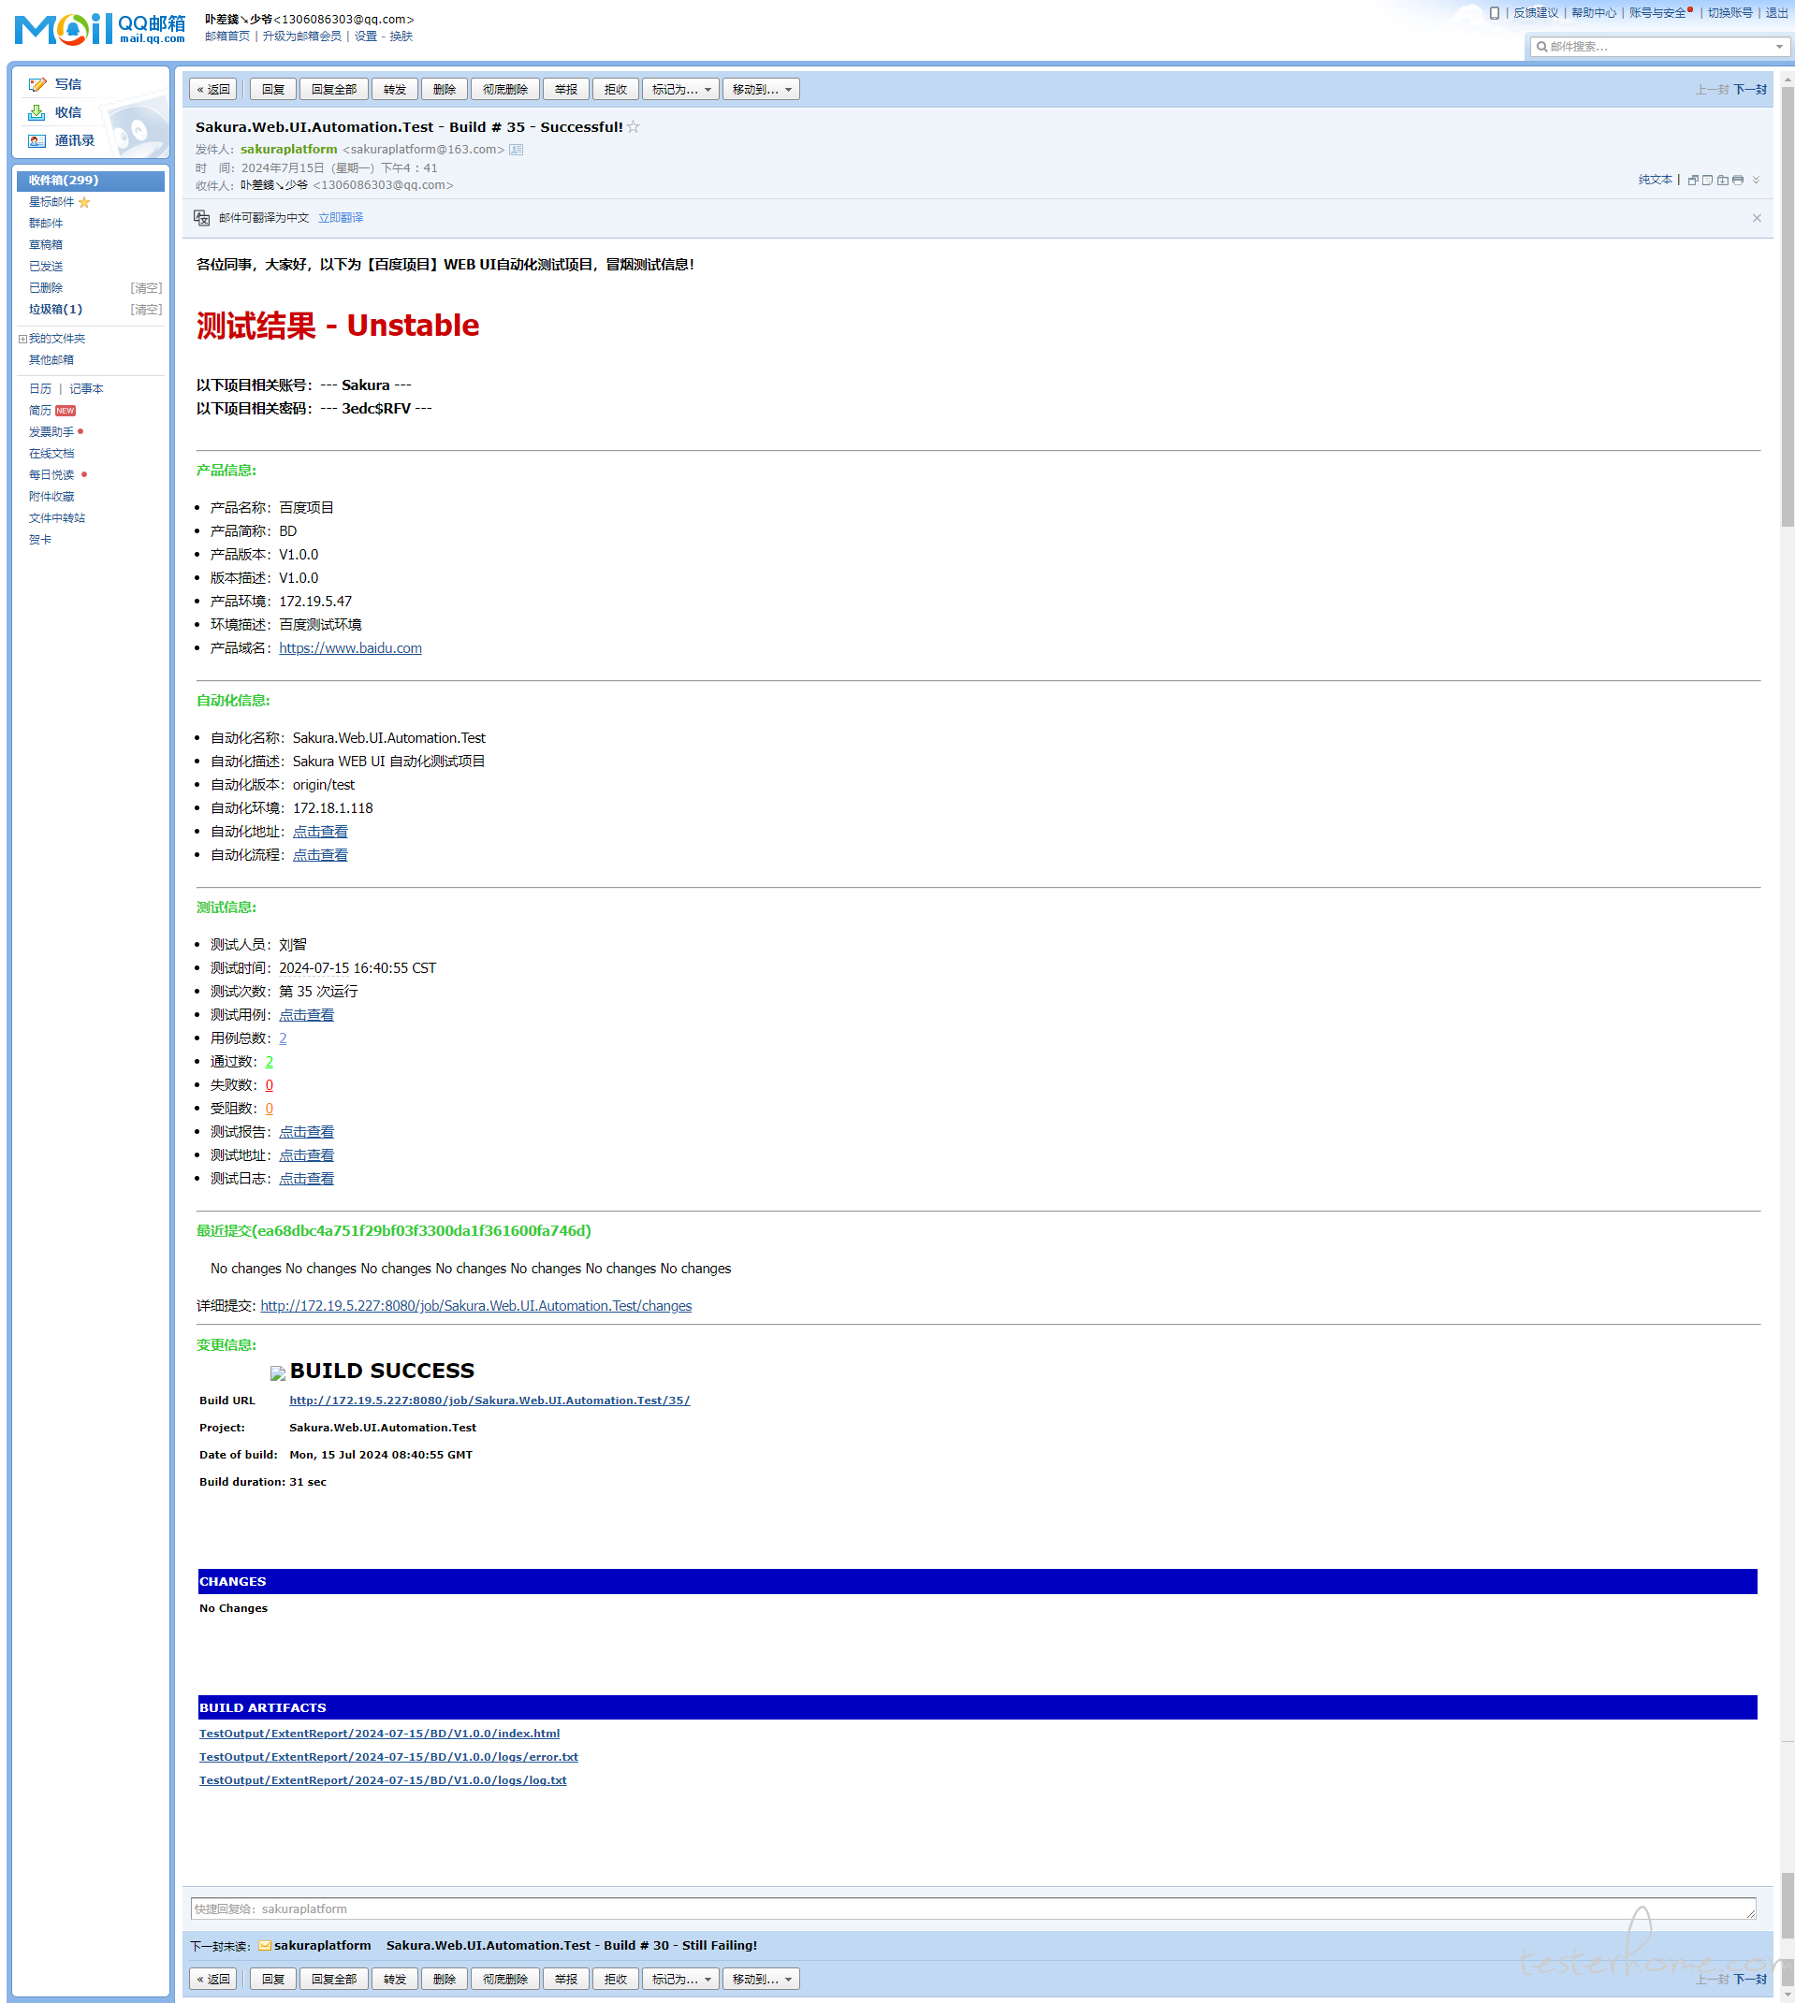This screenshot has height=2003, width=1795.
Task: Click the translate icon in notice bar
Action: click(201, 218)
